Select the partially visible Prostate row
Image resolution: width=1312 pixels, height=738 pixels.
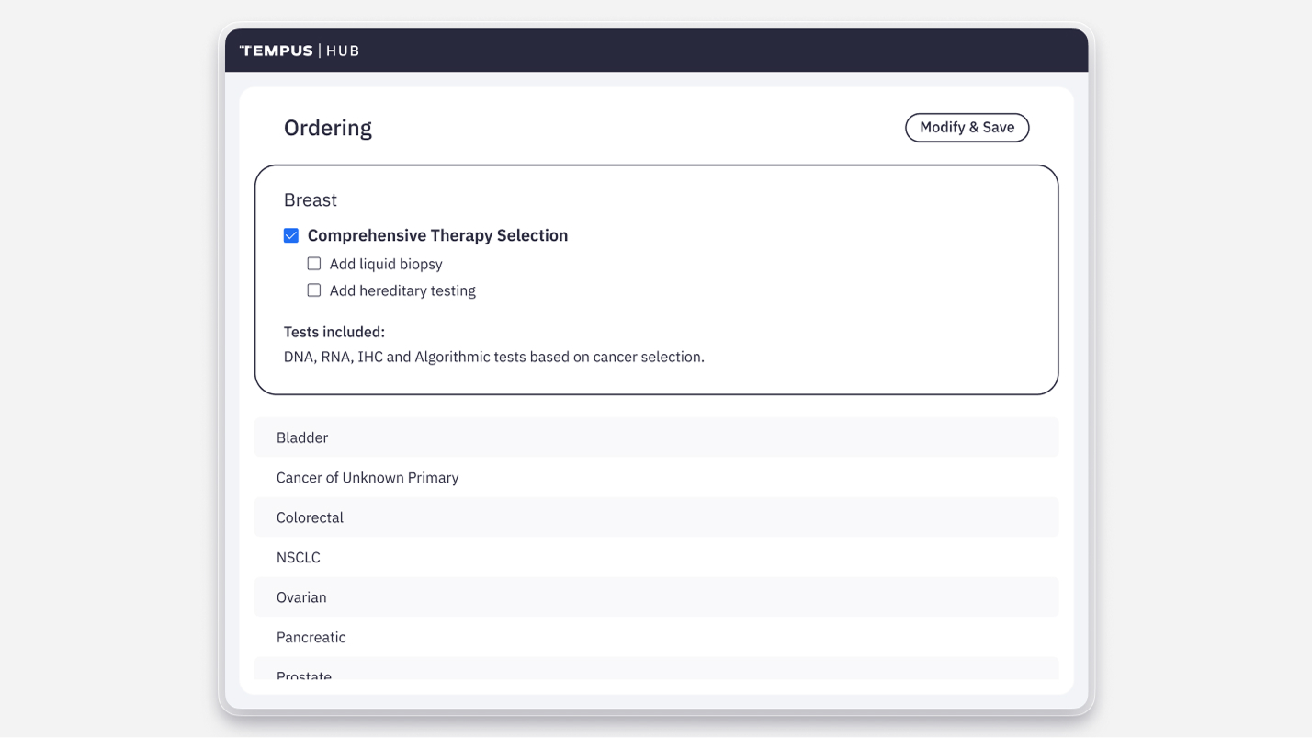(x=656, y=669)
